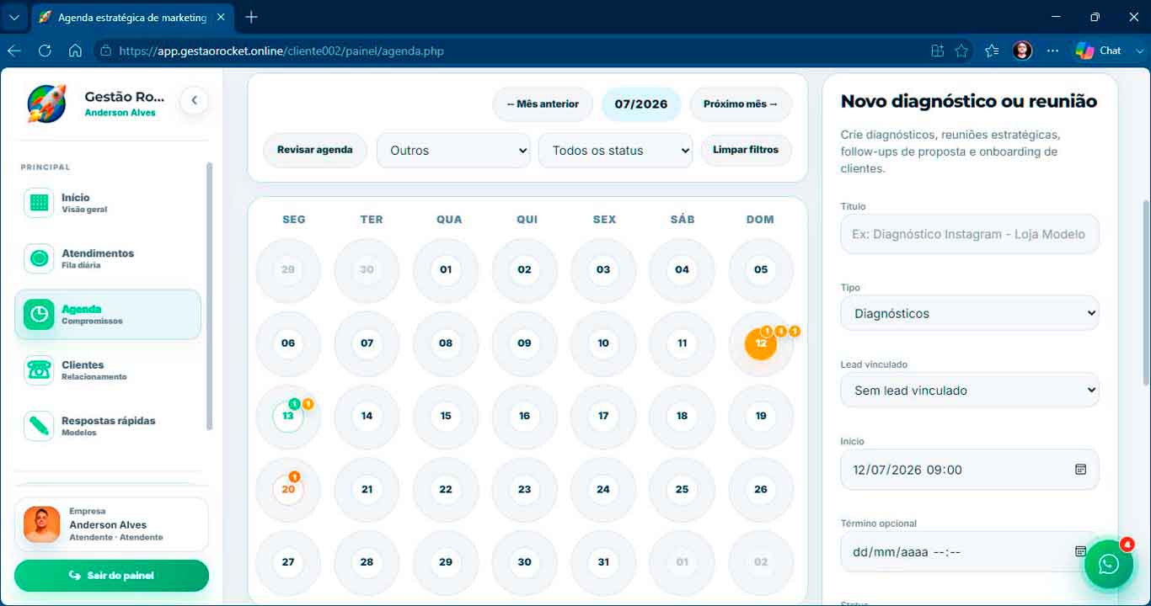
Task: Collapse the sidebar with the chevron button
Action: (x=194, y=101)
